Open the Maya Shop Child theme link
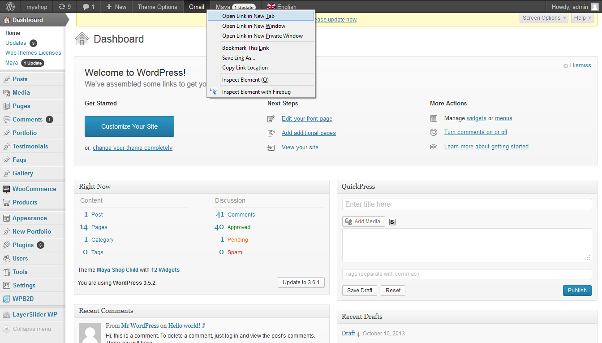602x343 pixels. click(117, 270)
